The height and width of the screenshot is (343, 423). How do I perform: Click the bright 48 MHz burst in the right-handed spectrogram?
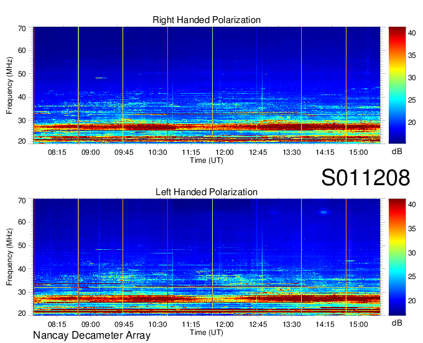(x=101, y=78)
